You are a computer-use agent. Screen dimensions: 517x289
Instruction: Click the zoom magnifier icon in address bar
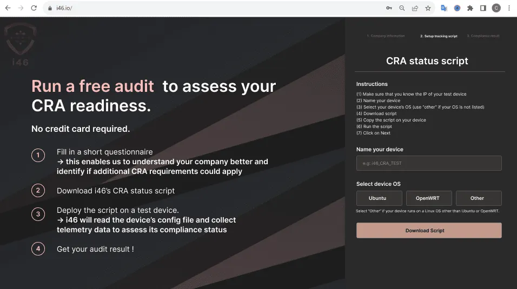(x=402, y=8)
